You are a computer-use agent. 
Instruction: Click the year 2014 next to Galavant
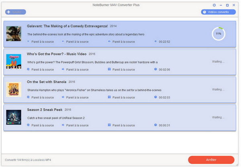point(113,26)
